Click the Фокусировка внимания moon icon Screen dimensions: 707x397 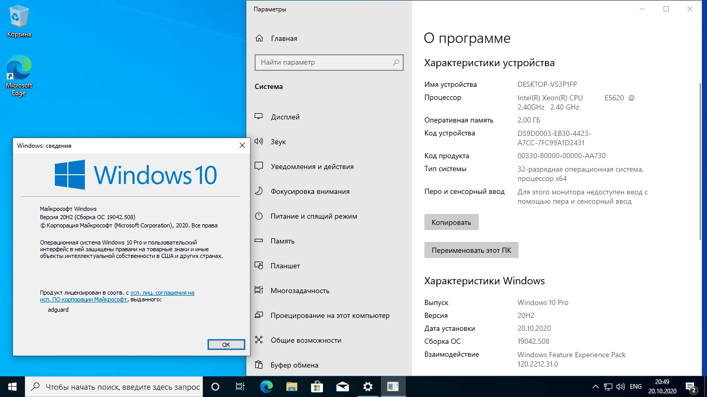tap(259, 191)
